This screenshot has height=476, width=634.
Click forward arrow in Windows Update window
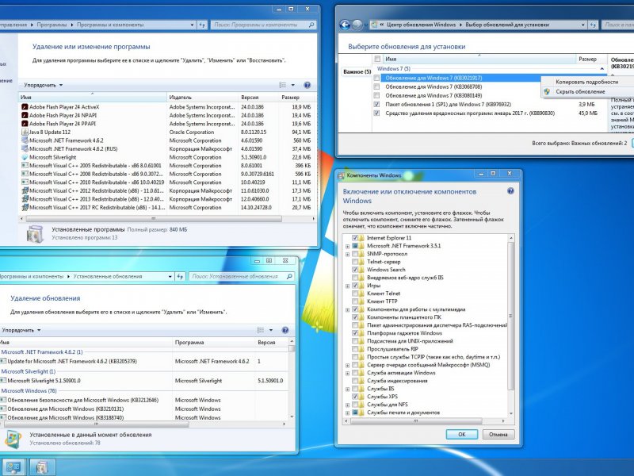(x=357, y=25)
